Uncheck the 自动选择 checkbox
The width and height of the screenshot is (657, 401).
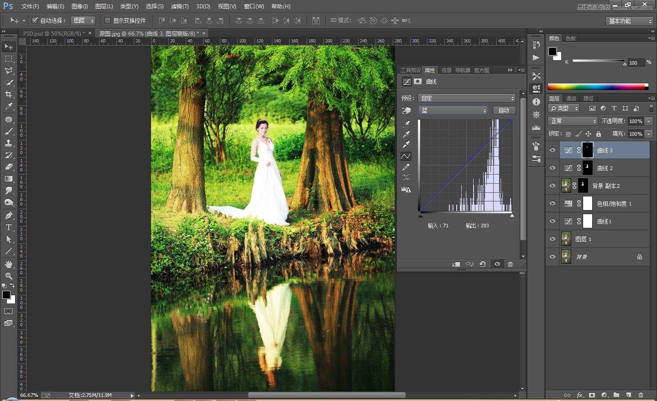(35, 21)
